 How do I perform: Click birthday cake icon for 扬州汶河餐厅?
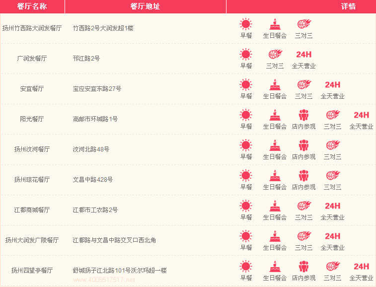[275, 145]
